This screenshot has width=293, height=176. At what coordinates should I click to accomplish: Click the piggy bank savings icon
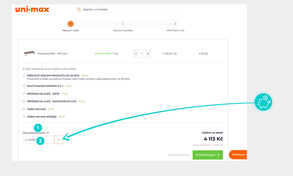[263, 102]
